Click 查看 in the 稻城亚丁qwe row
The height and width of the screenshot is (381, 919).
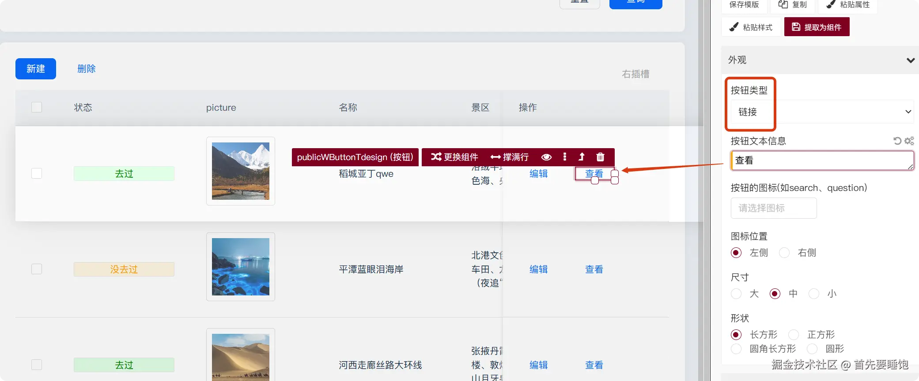(x=594, y=174)
